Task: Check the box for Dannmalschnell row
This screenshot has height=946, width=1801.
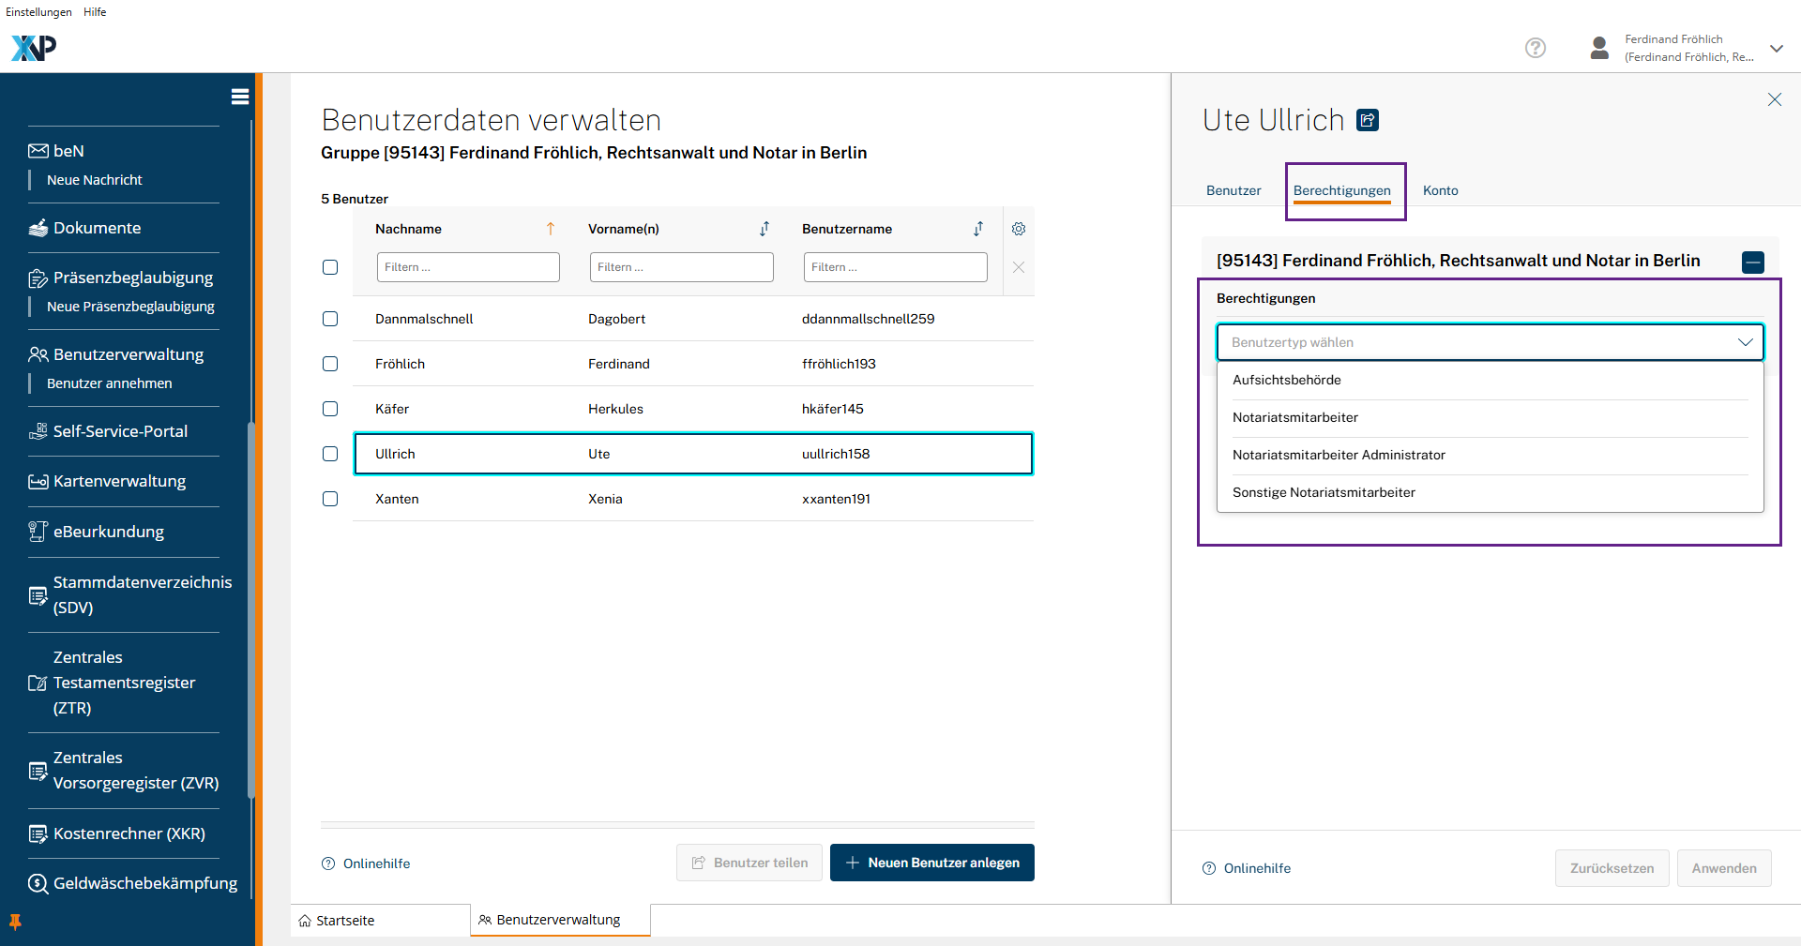Action: click(330, 319)
